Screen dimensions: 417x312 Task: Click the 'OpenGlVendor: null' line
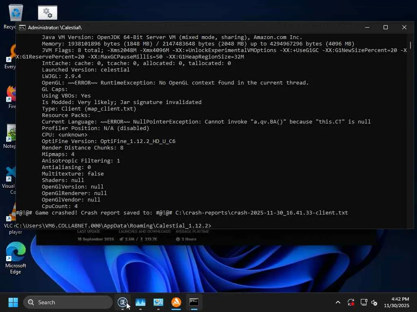point(71,200)
